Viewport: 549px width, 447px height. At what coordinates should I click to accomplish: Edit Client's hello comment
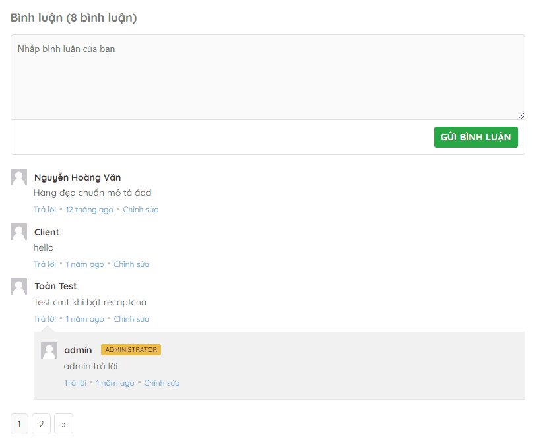131,264
